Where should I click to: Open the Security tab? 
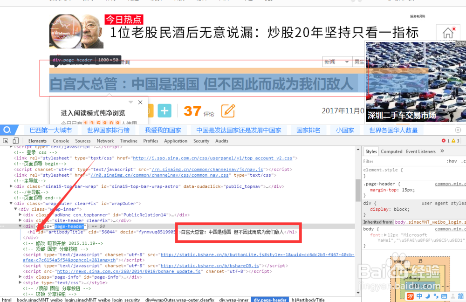point(201,141)
